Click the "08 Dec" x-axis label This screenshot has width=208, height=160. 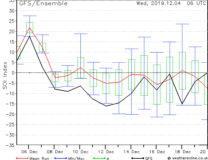(x=55, y=152)
